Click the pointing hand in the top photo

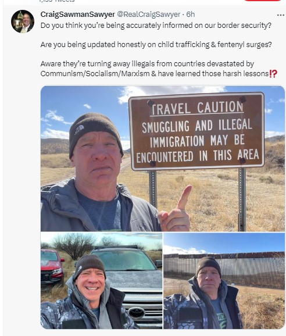pos(174,210)
